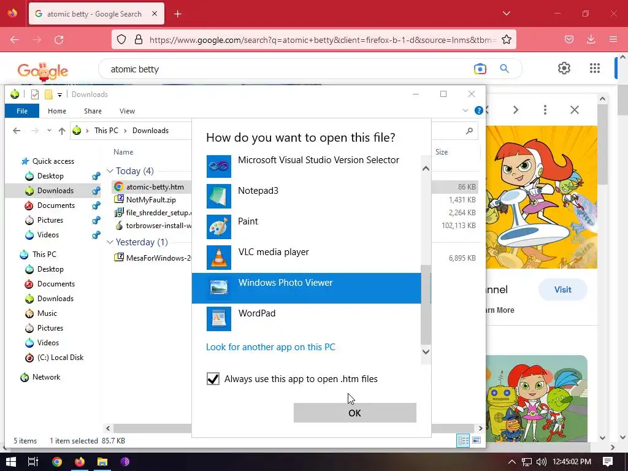Click the Explorer search magnifier icon
Image resolution: width=628 pixels, height=471 pixels.
pyautogui.click(x=469, y=131)
